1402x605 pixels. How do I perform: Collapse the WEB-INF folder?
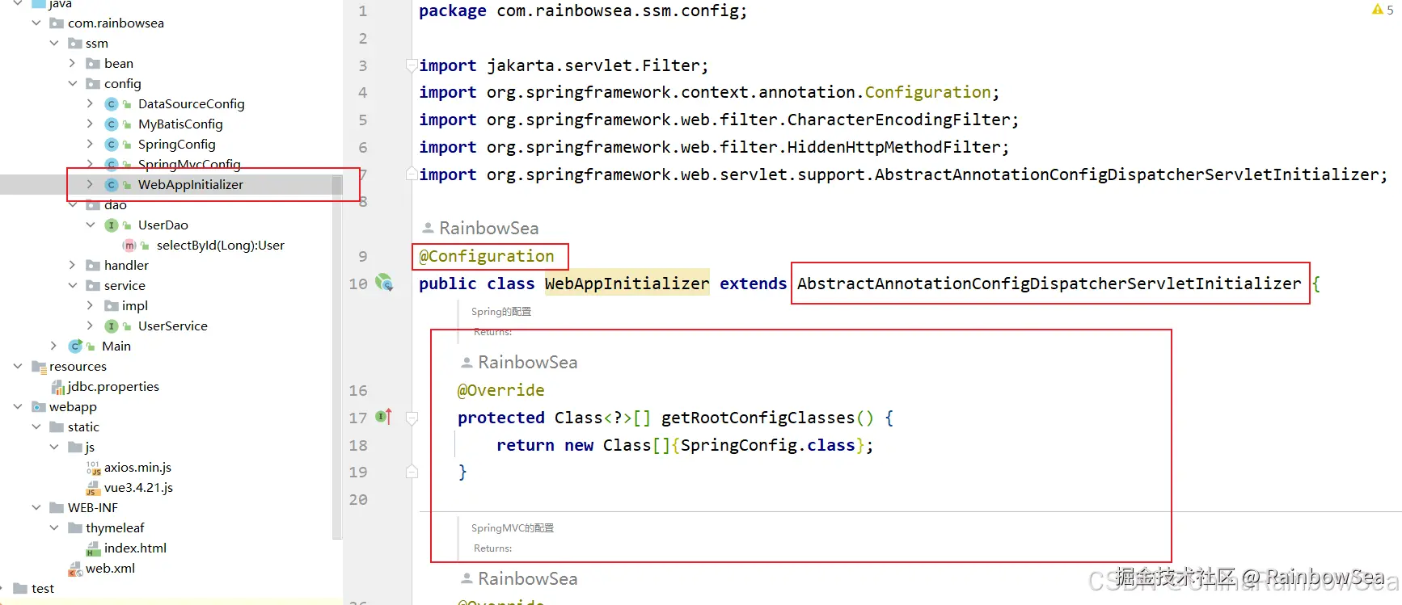(x=36, y=507)
